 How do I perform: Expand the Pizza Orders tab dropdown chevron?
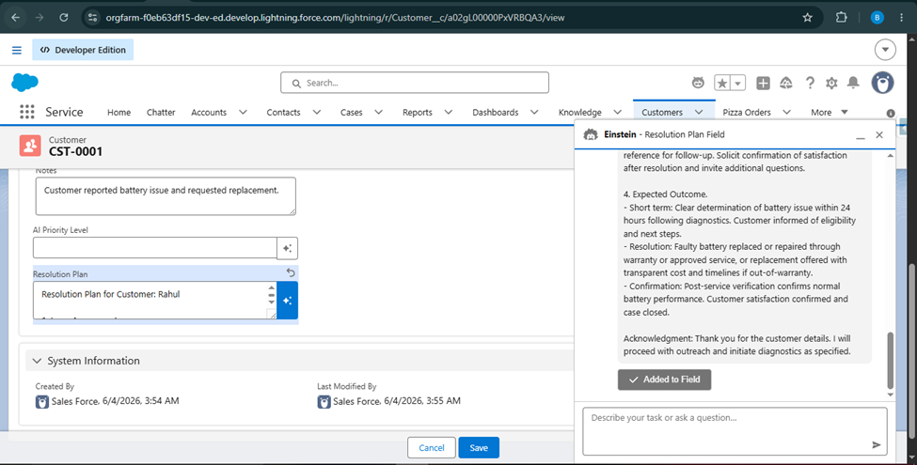point(786,112)
